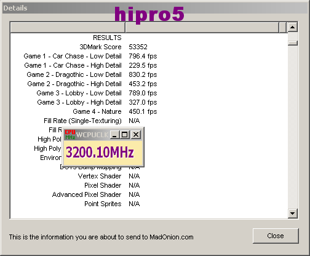Select Game 2 - Dragothic - Low Detail
Image resolution: width=310 pixels, height=256 pixels.
tap(74, 74)
